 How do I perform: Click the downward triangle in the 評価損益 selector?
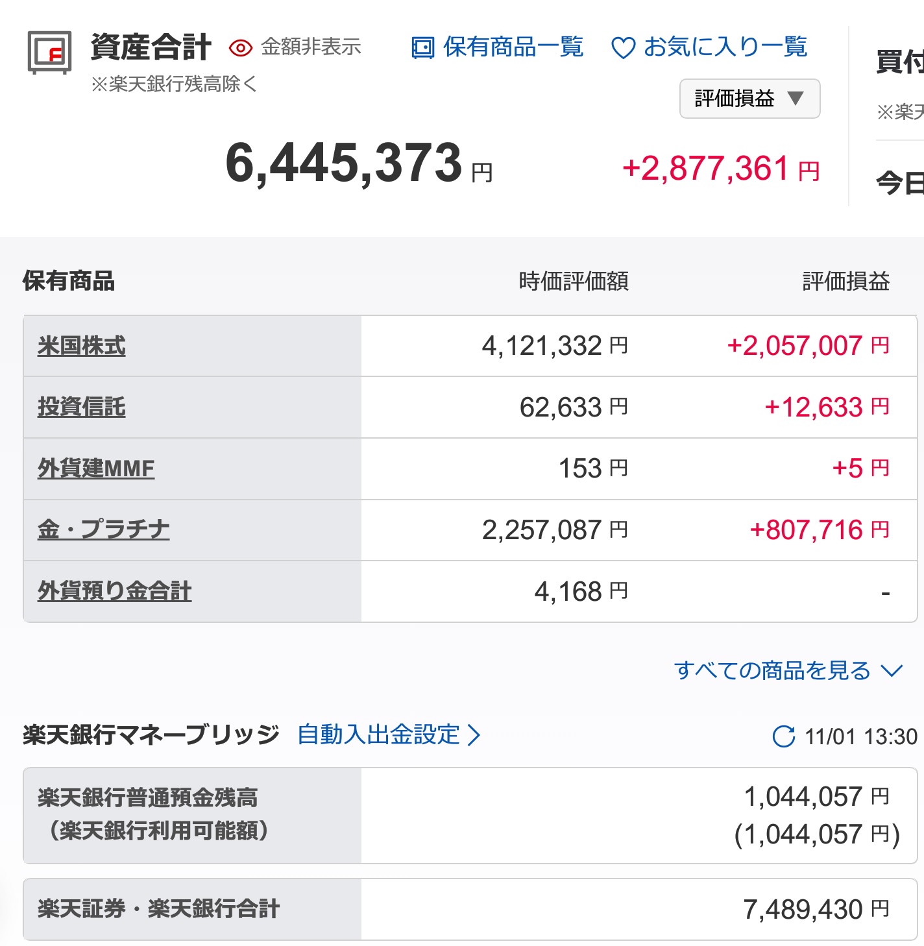pos(797,98)
